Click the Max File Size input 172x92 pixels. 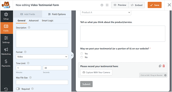coord(42,82)
